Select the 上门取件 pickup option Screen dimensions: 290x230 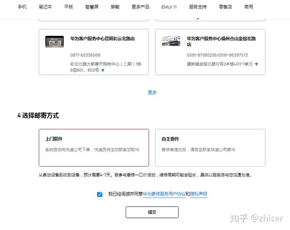[x=94, y=148]
